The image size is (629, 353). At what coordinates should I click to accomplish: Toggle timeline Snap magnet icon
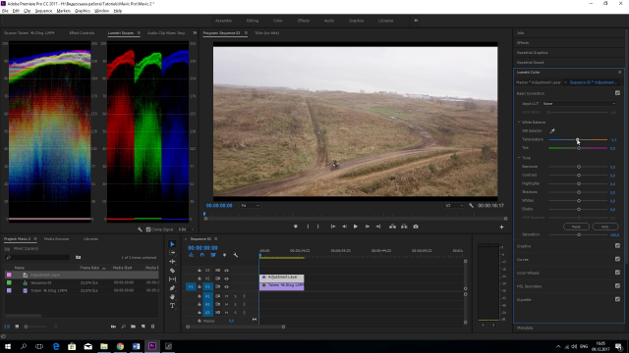201,255
